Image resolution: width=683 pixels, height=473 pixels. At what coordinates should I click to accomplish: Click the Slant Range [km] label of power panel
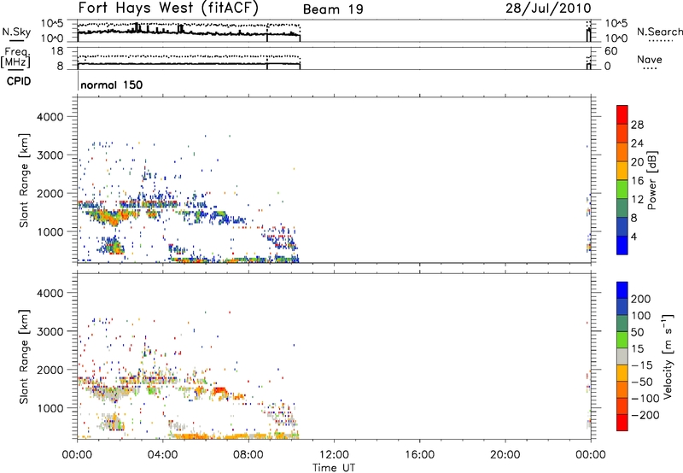click(24, 180)
